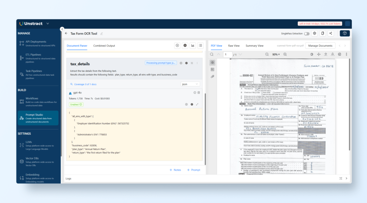Screen dimensions: 367x203
Task: Switch to the Raw View tab
Action: [234, 46]
